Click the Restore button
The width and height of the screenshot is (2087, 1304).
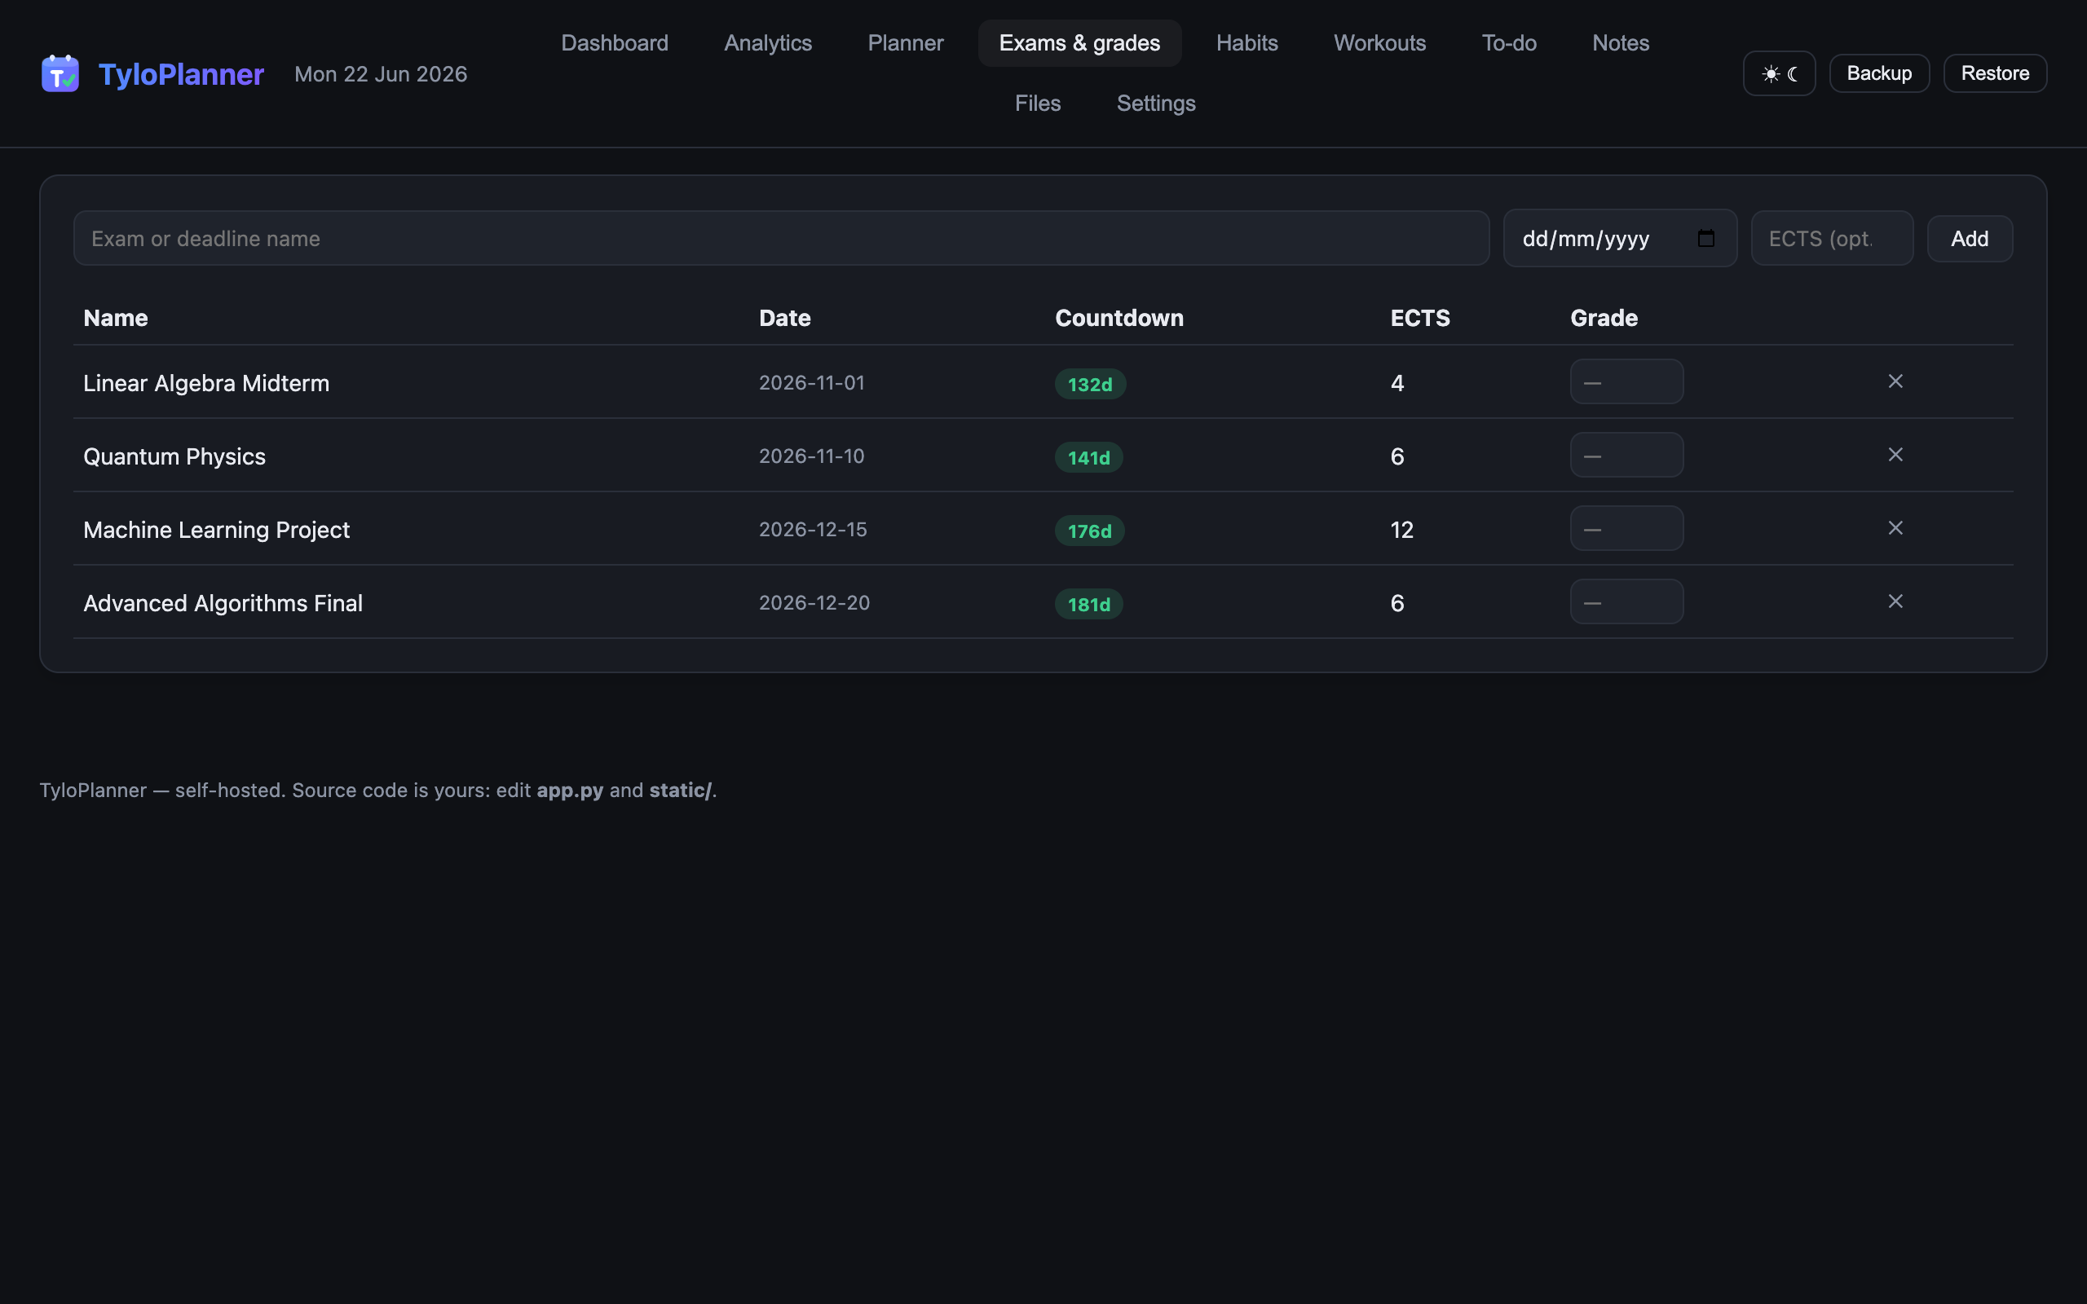(x=1995, y=73)
